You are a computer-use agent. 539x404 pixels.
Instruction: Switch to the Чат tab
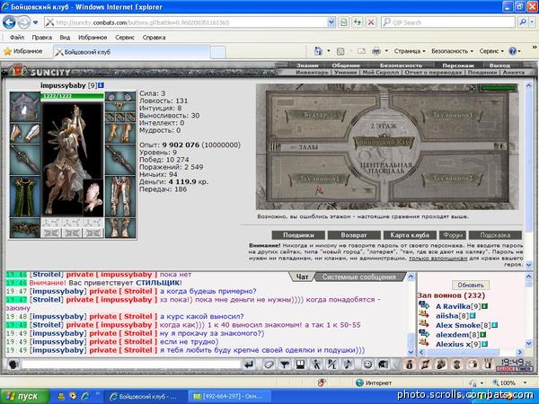click(x=302, y=277)
